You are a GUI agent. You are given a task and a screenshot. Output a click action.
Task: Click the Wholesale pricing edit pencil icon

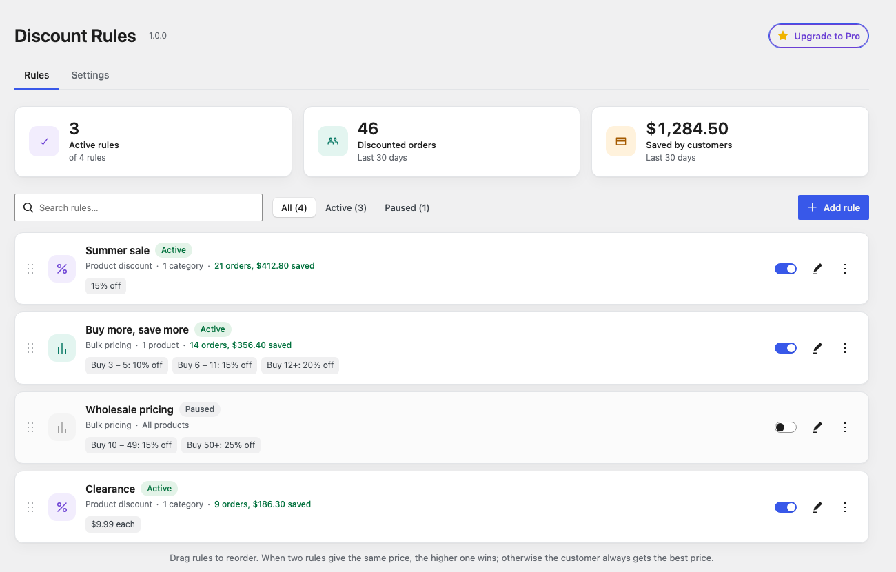point(817,427)
